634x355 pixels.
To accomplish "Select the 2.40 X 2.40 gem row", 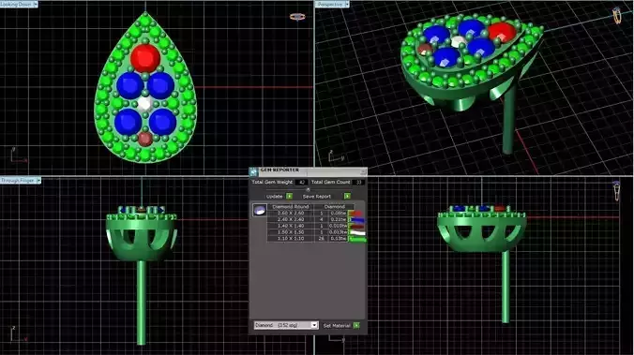I will (308, 220).
